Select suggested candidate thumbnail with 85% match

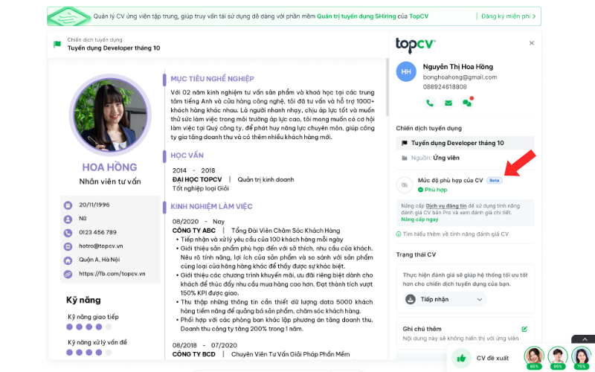[534, 358]
